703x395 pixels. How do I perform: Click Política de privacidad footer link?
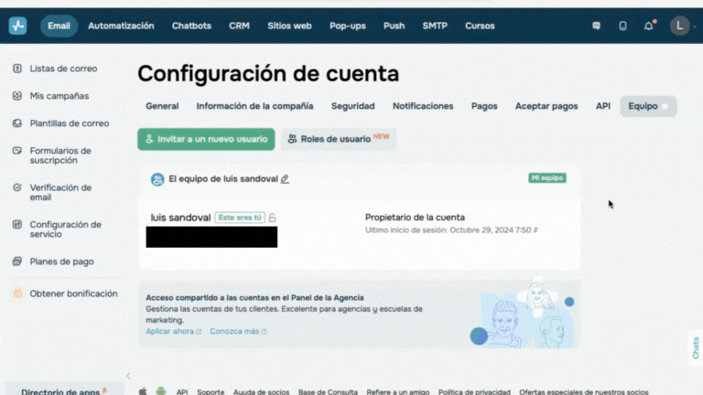(x=474, y=392)
